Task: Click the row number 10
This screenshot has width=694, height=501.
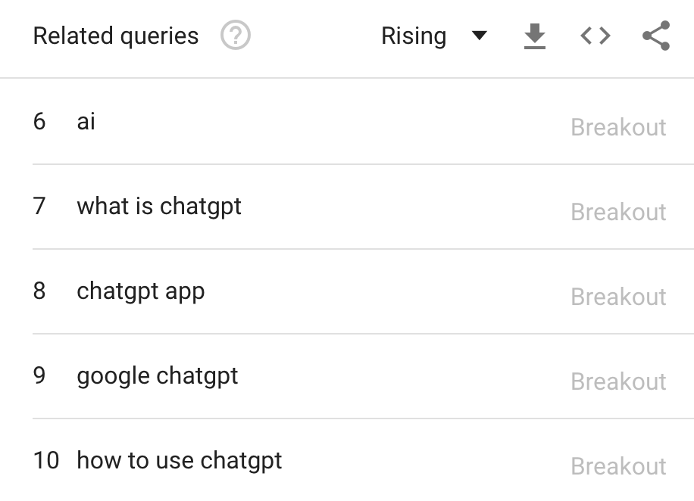Action: pyautogui.click(x=46, y=459)
